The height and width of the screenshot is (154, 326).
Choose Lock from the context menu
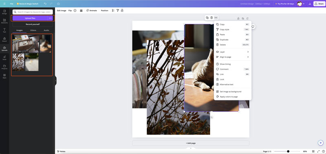[x=233, y=79]
